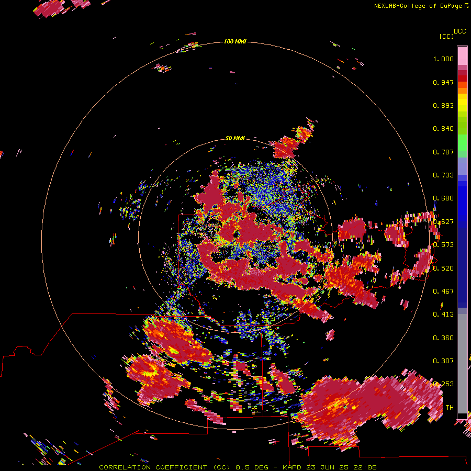Click the 0.413 legend value
Viewport: 471px width, 471px height.
click(x=443, y=315)
